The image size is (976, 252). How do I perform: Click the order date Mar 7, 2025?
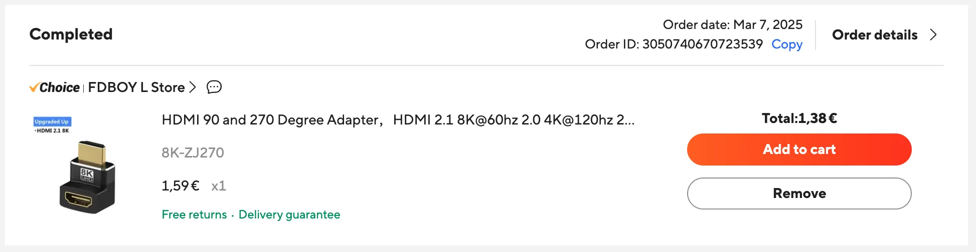click(767, 24)
